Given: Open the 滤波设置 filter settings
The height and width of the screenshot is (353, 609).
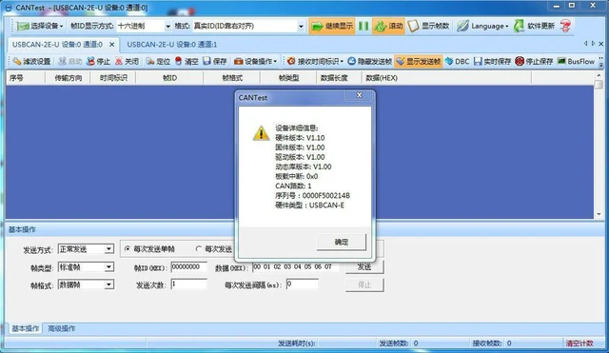Looking at the screenshot, I should click(x=31, y=61).
